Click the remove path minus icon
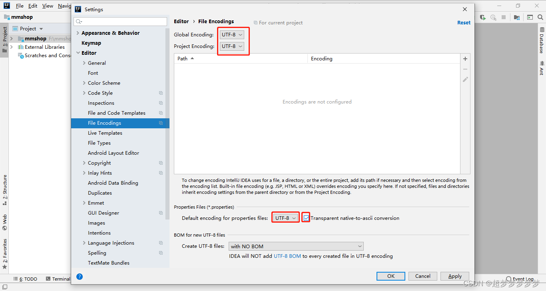The image size is (546, 291). (x=465, y=69)
